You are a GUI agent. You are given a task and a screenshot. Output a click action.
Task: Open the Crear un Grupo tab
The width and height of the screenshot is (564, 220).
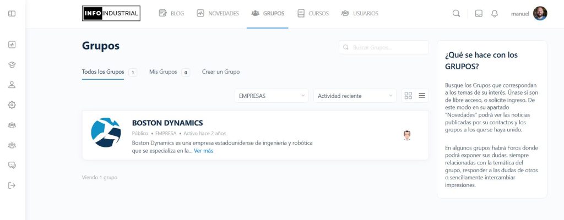pos(221,72)
